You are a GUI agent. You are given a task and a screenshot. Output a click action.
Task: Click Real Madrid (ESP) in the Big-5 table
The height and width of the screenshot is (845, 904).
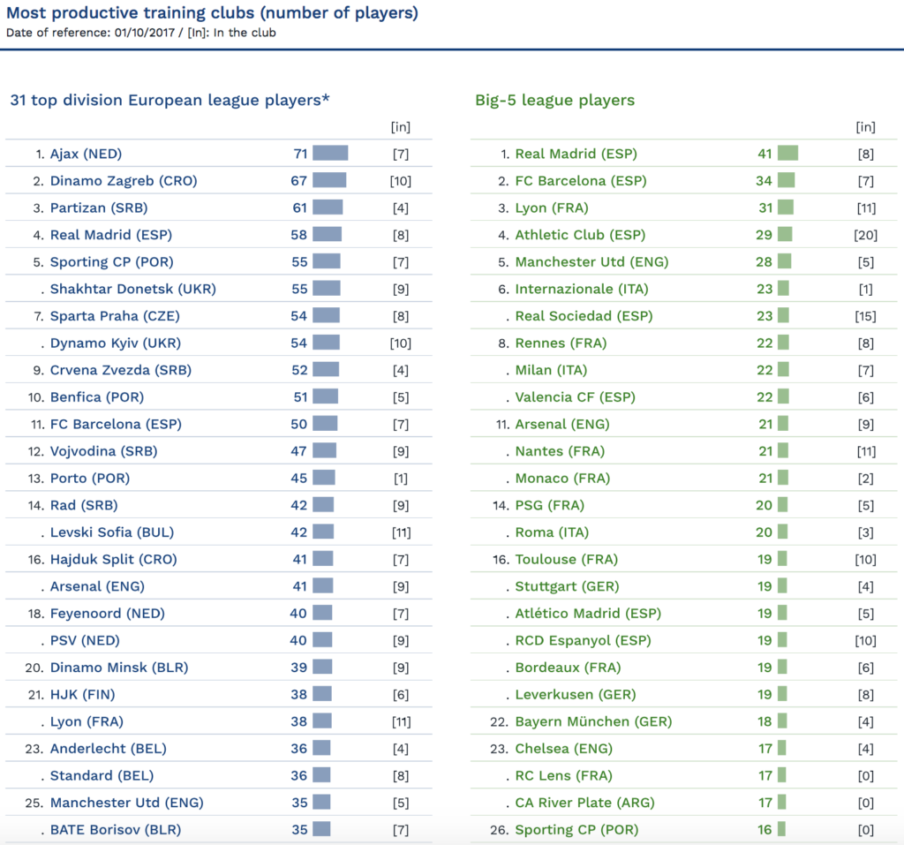coord(576,154)
